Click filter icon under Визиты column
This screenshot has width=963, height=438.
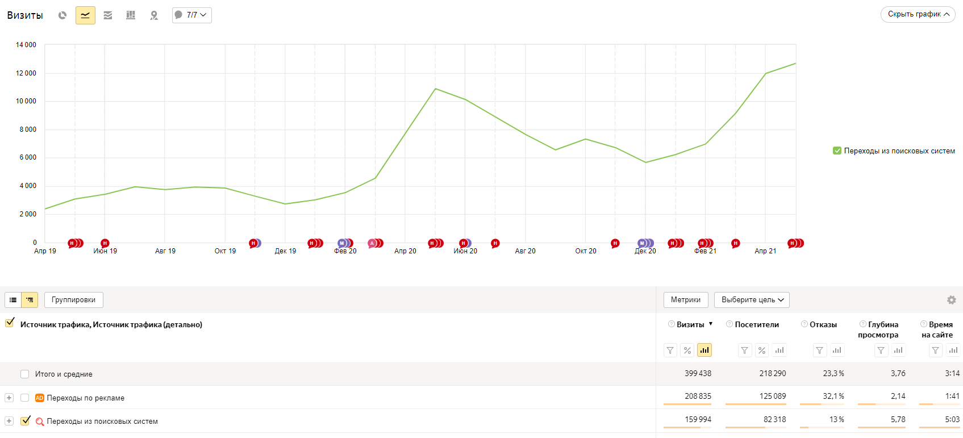[x=670, y=351]
